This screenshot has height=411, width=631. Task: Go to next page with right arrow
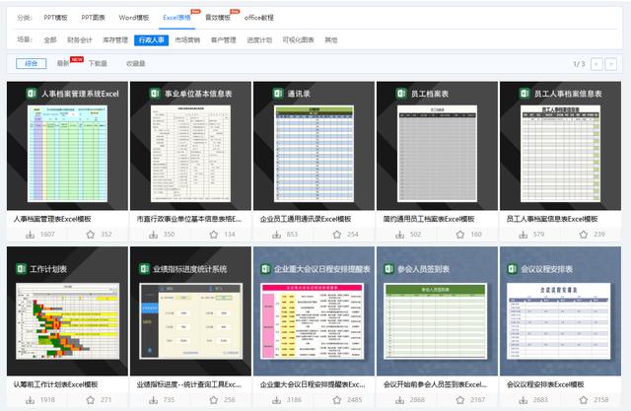(x=611, y=64)
